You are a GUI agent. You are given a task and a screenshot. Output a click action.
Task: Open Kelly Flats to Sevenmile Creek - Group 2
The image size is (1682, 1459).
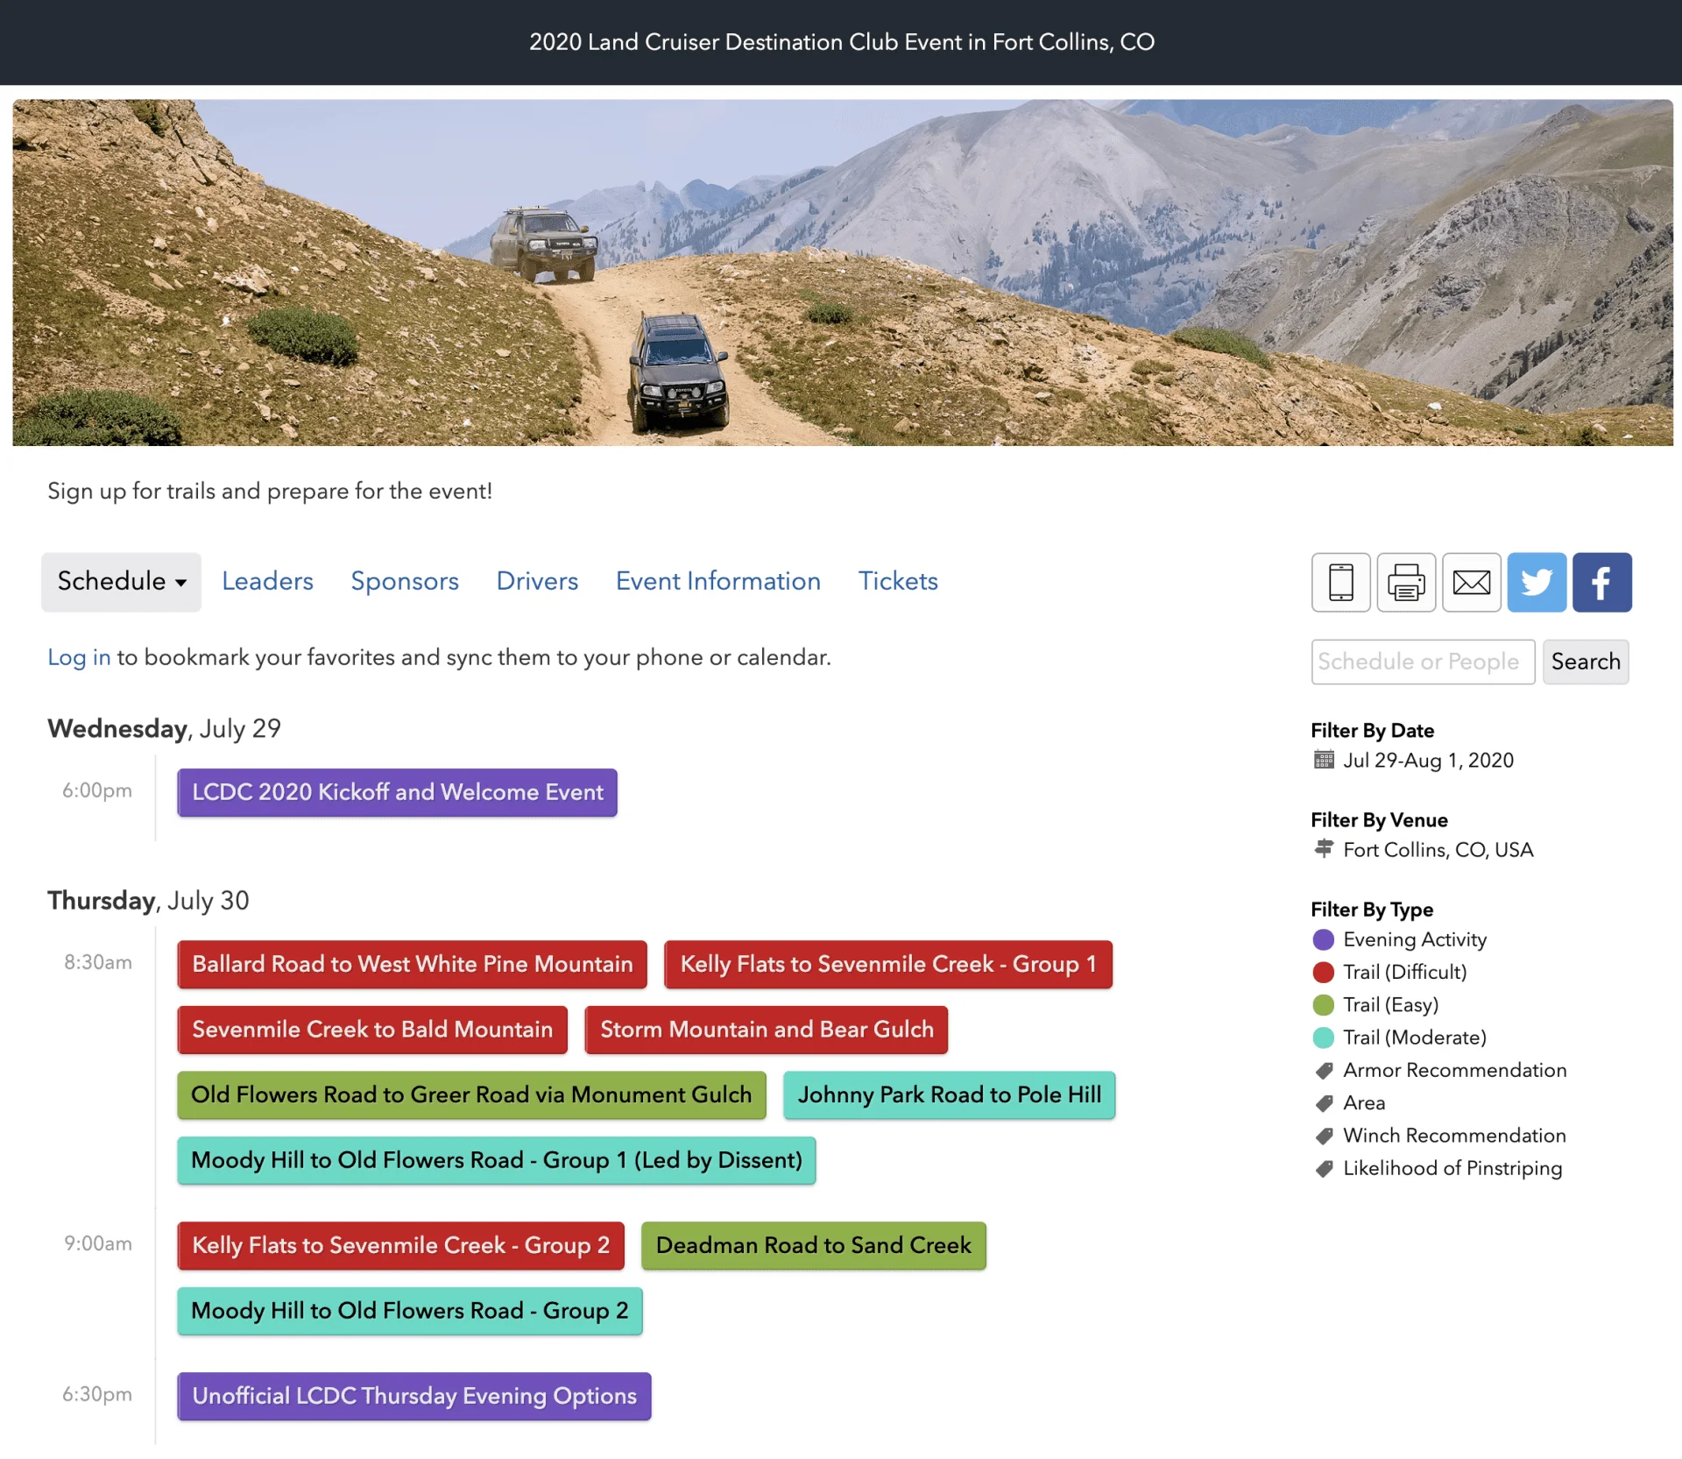coord(400,1245)
